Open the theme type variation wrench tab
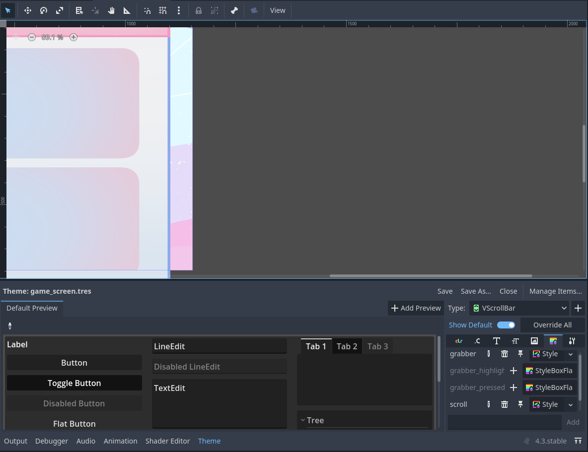 point(572,341)
